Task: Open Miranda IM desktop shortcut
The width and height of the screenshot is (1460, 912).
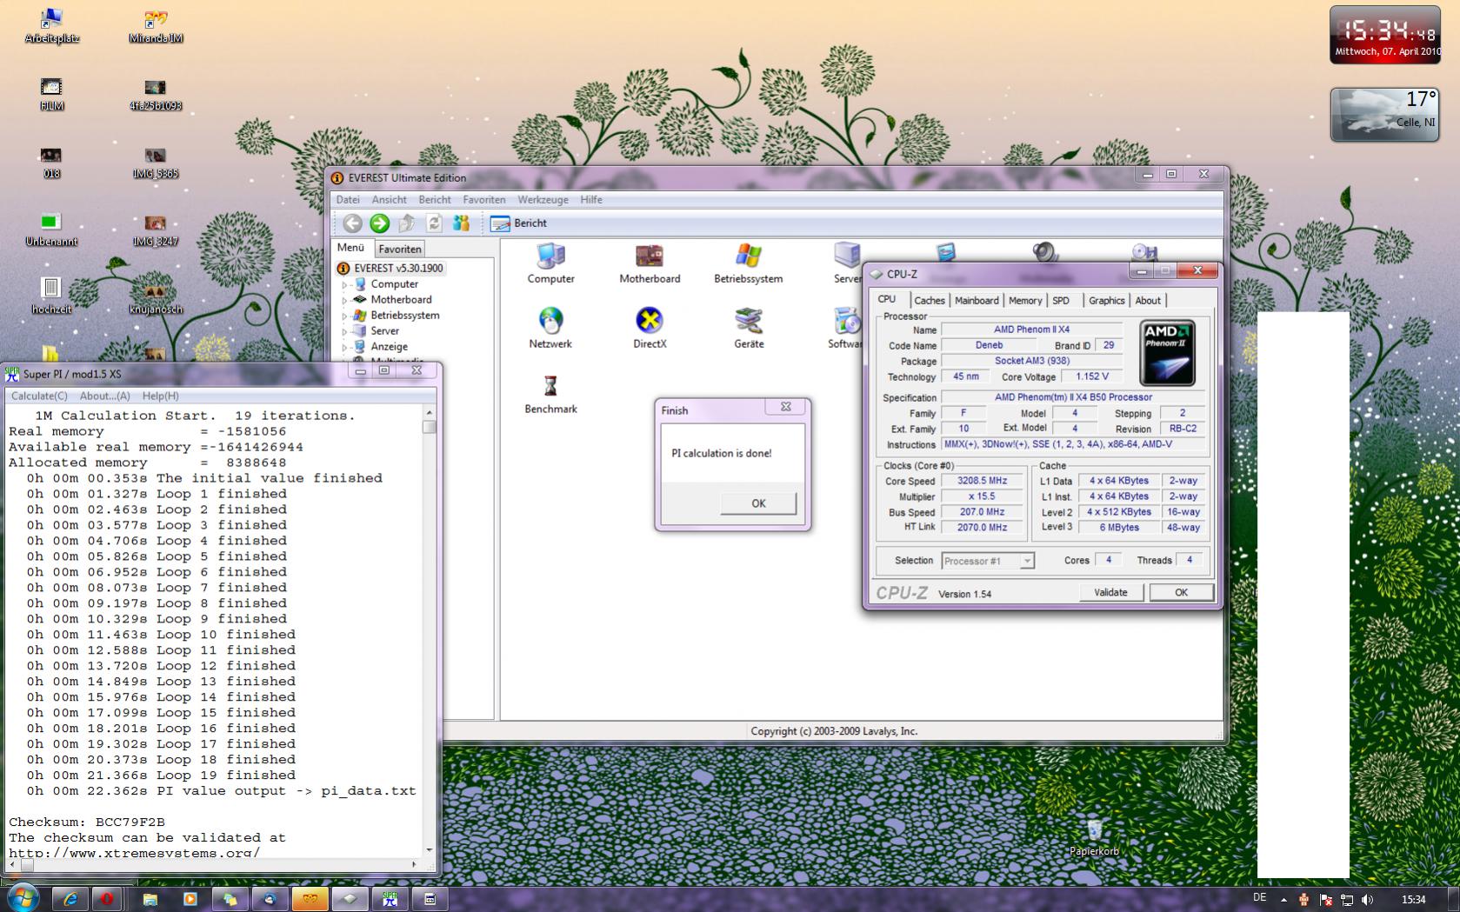Action: 156,26
